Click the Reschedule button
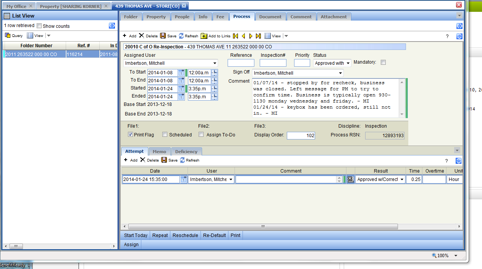Image resolution: width=482 pixels, height=269 pixels. coord(185,235)
